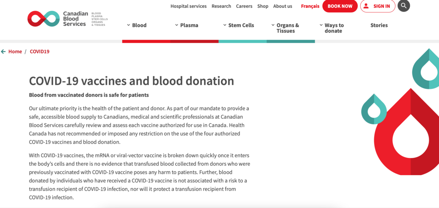This screenshot has height=208, width=439.
Task: Click the BOOK NOW button
Action: click(x=340, y=6)
